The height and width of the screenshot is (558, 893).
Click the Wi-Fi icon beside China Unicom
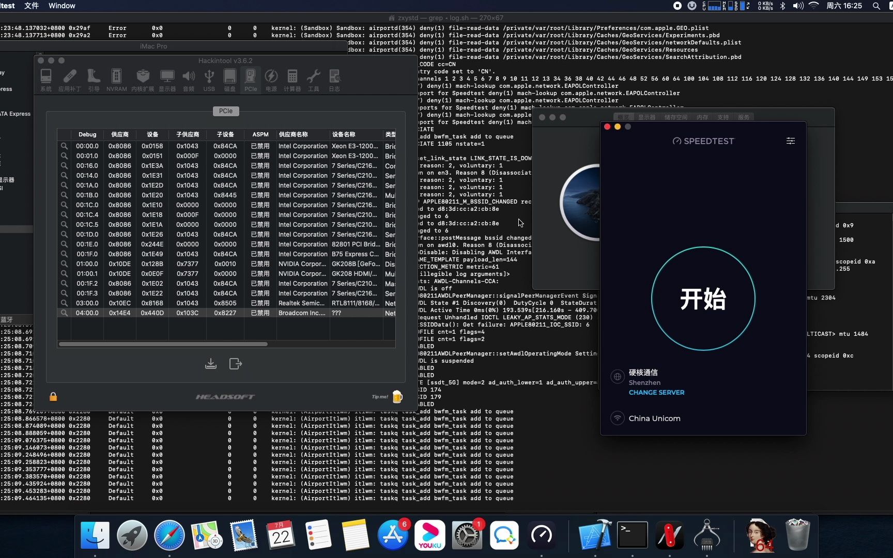tap(617, 418)
